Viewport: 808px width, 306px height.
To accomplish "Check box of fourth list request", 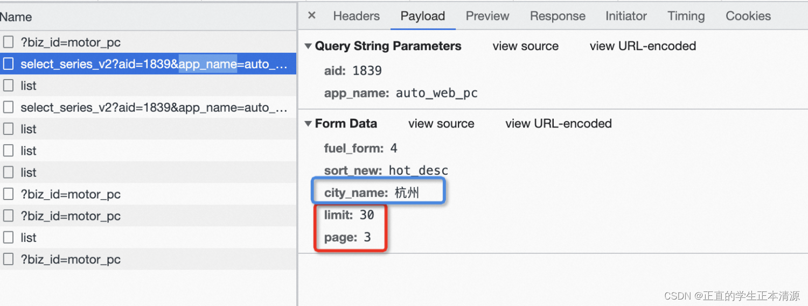I will pyautogui.click(x=8, y=173).
